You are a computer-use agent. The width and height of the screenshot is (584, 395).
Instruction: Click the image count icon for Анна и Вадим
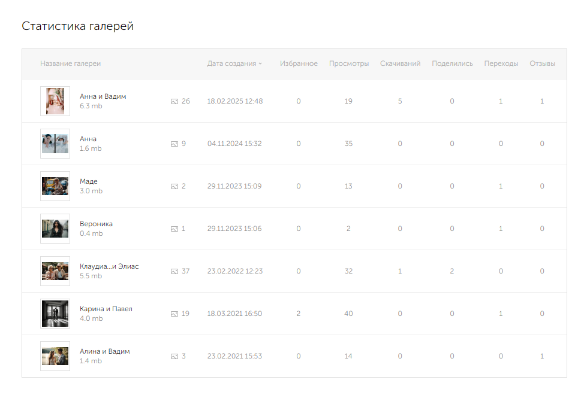click(x=174, y=102)
